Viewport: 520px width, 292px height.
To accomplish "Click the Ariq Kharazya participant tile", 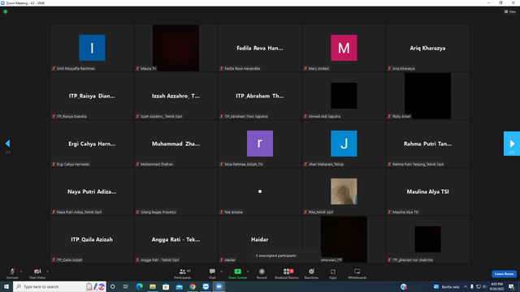I will (x=427, y=48).
